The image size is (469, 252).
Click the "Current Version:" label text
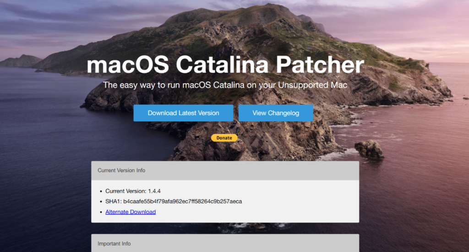coord(126,191)
